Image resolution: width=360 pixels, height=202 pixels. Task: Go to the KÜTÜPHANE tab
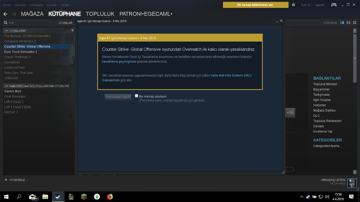click(x=65, y=14)
